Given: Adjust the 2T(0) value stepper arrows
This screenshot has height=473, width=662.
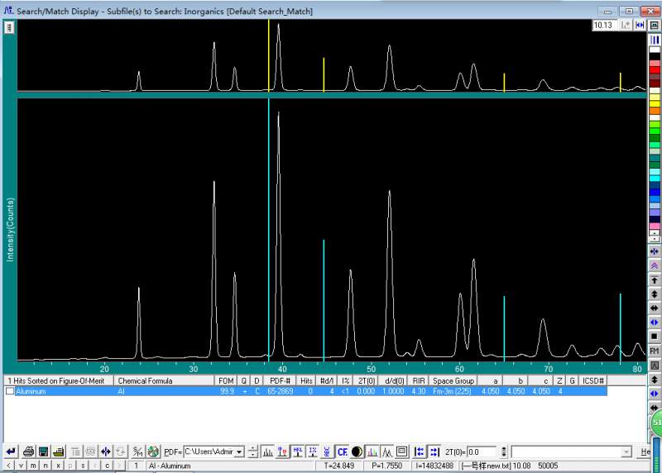Looking at the screenshot, I should 502,451.
